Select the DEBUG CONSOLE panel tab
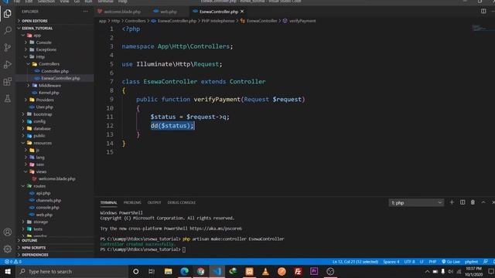Viewport: 495px width, 278px height. point(182,202)
